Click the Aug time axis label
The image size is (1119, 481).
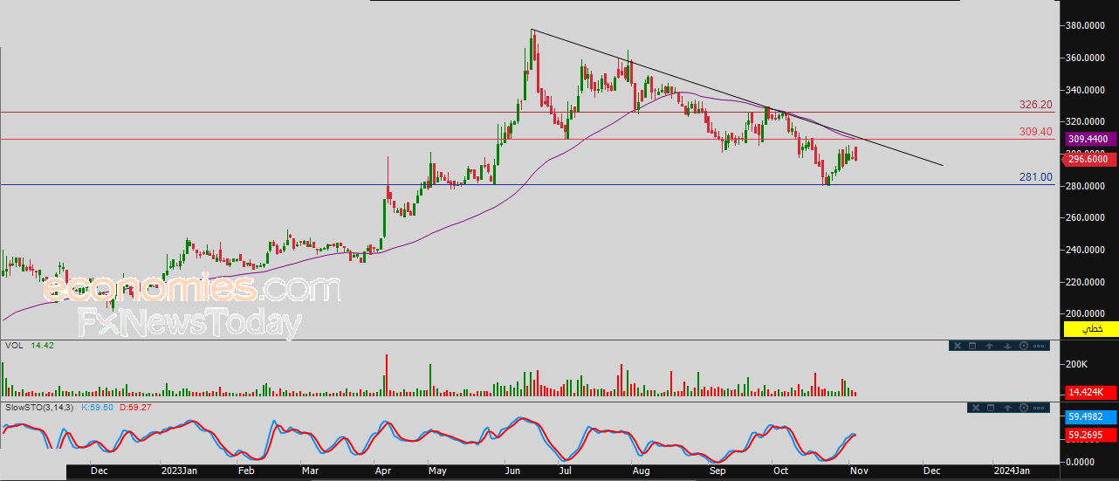(641, 471)
